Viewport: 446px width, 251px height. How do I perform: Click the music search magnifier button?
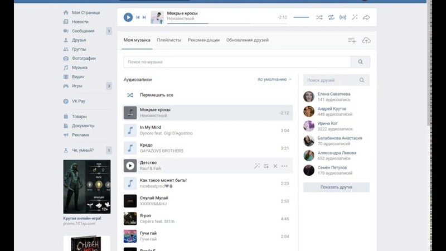(360, 62)
